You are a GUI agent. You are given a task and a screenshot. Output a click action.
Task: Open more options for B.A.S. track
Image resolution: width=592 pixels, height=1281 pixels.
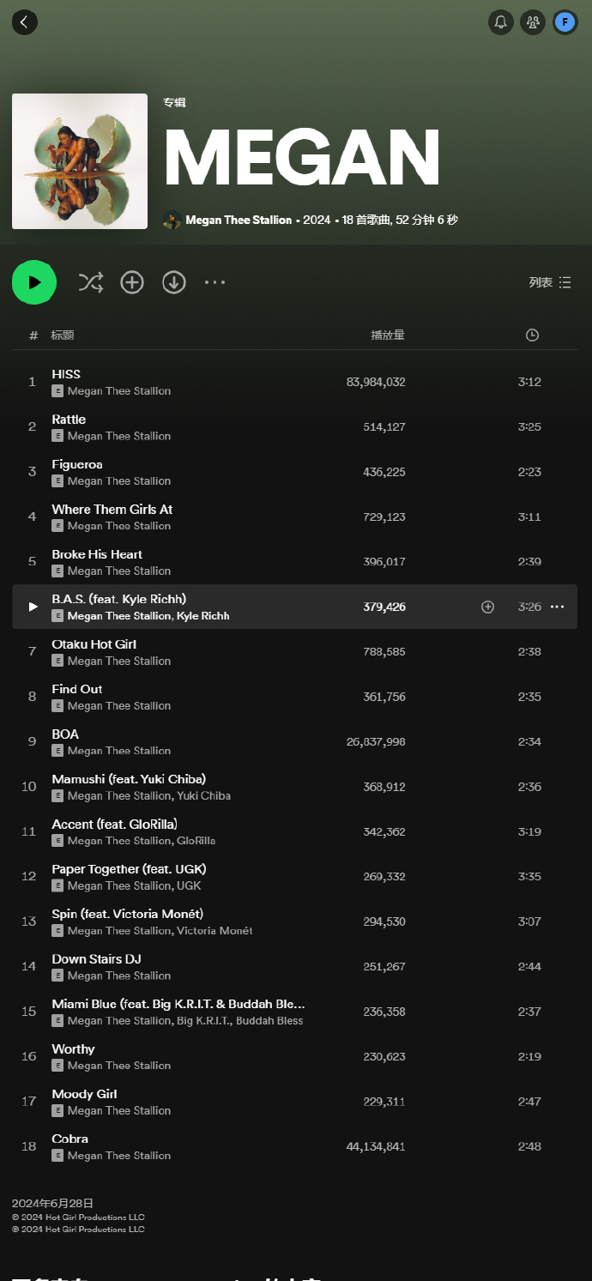coord(558,607)
